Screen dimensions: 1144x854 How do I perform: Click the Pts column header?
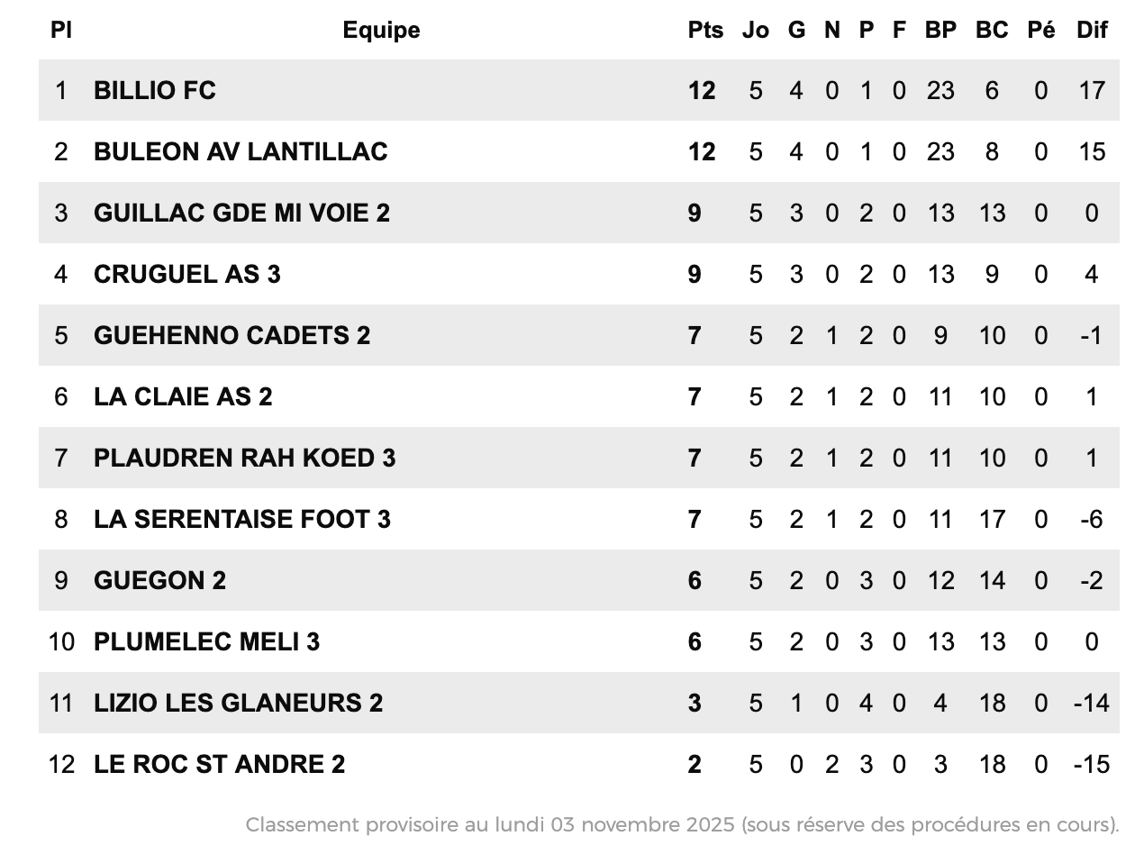pyautogui.click(x=705, y=30)
